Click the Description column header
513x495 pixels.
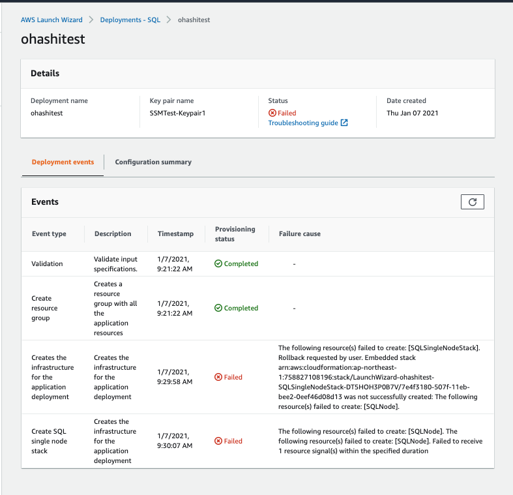pos(113,233)
